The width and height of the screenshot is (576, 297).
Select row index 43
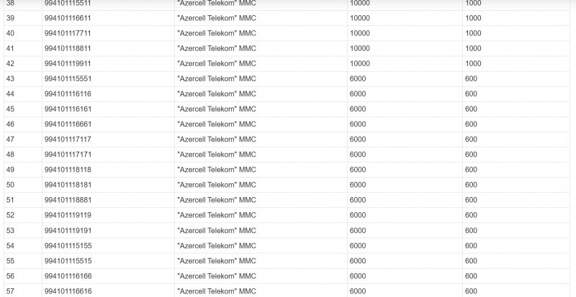coord(10,78)
